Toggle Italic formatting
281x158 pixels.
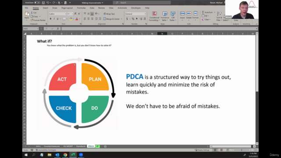pyautogui.click(x=54, y=19)
